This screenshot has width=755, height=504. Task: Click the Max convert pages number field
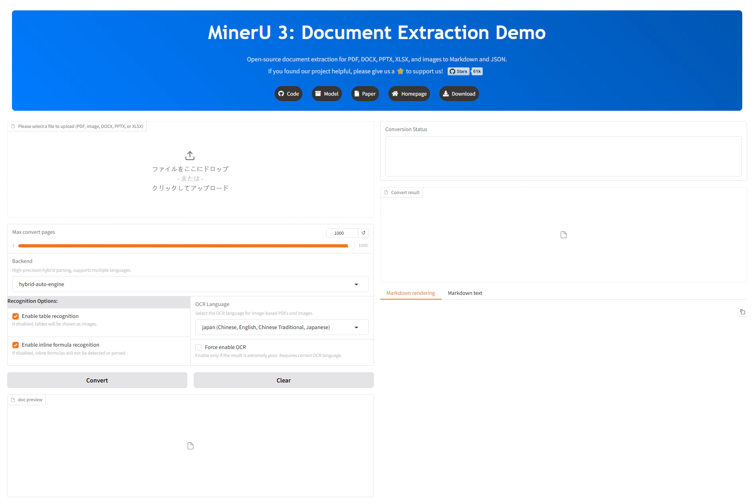(x=342, y=233)
